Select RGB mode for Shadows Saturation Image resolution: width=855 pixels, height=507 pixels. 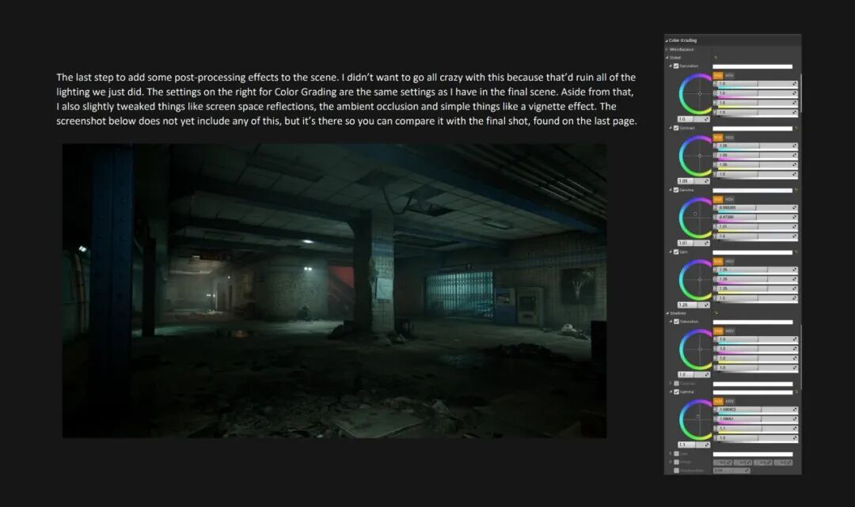pos(717,331)
